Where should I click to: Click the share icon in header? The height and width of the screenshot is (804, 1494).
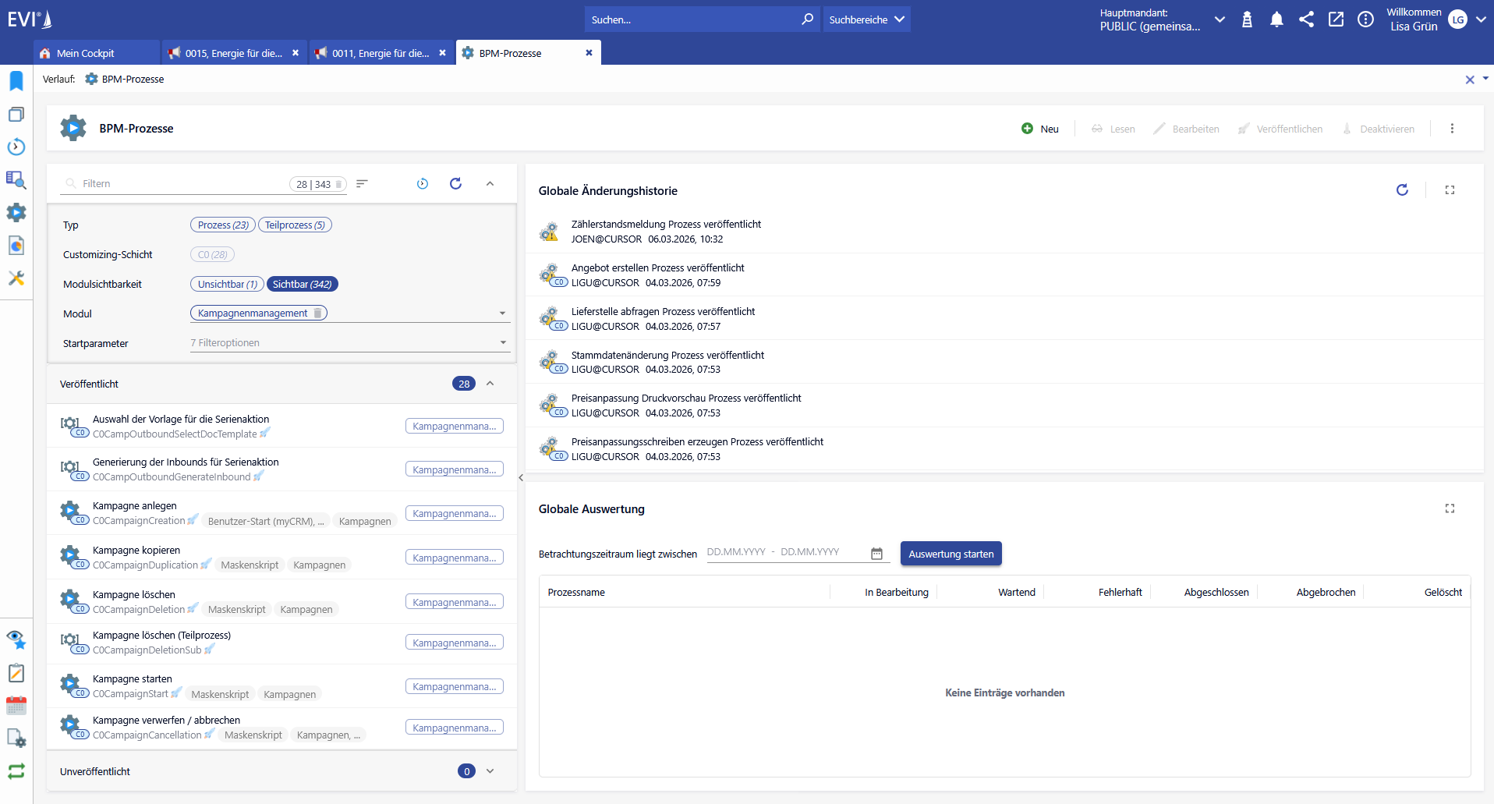point(1306,19)
